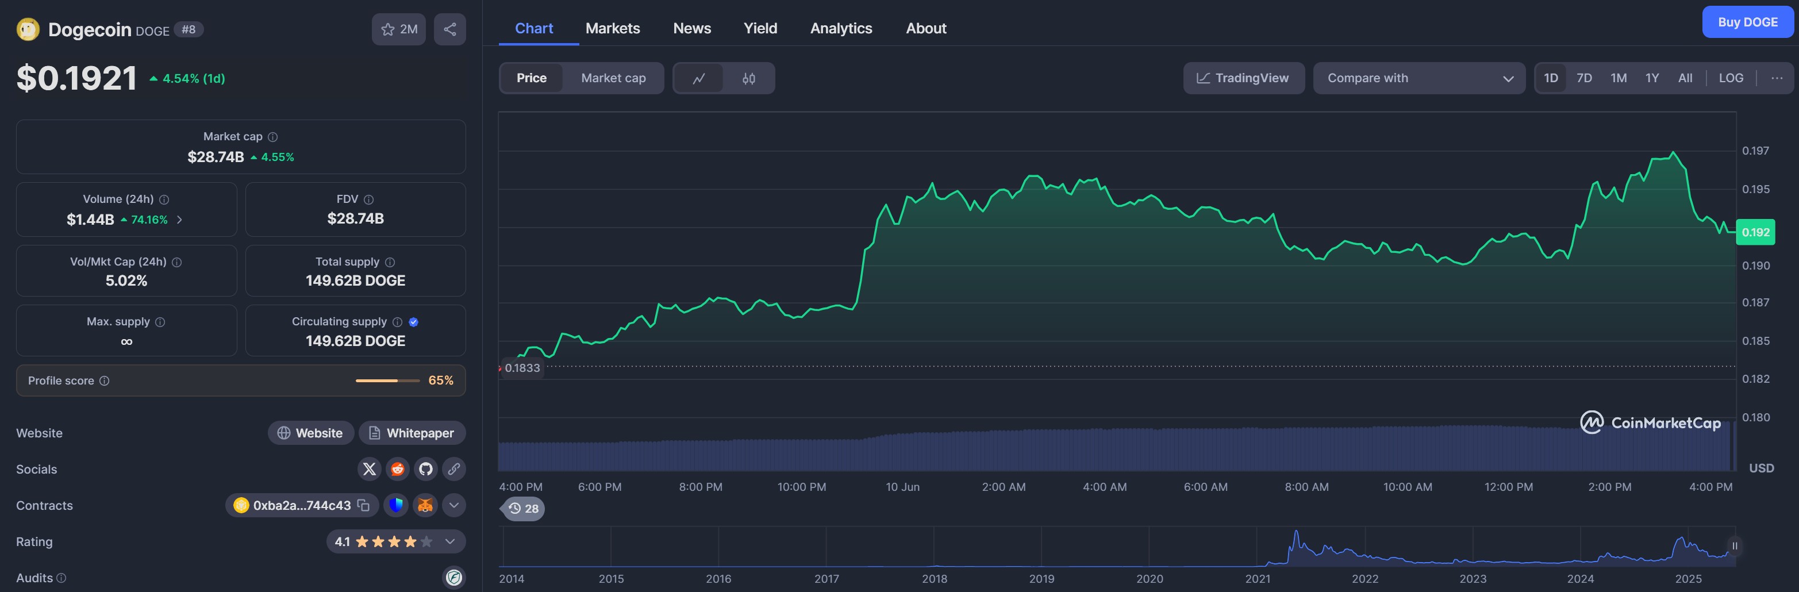Viewport: 1799px width, 592px height.
Task: Open Chart tab
Action: point(533,29)
